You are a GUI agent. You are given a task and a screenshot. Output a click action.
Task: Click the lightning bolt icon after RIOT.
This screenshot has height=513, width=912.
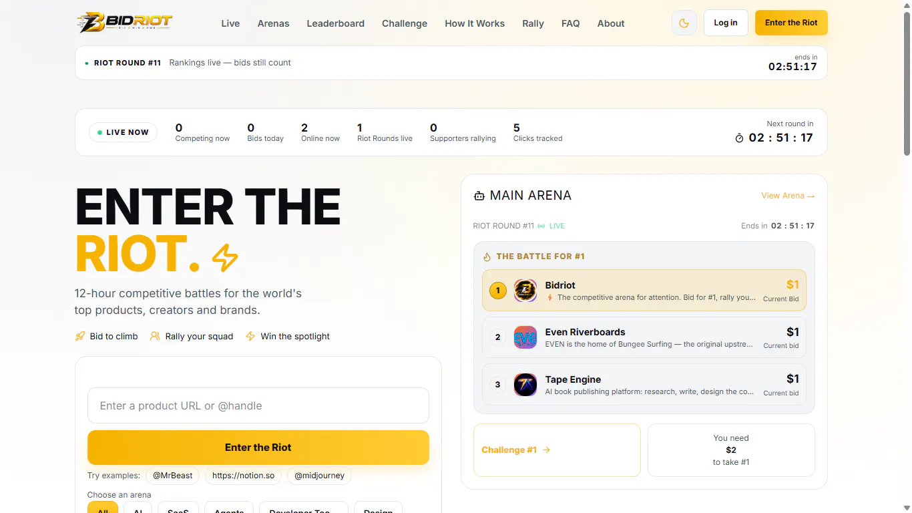(225, 257)
